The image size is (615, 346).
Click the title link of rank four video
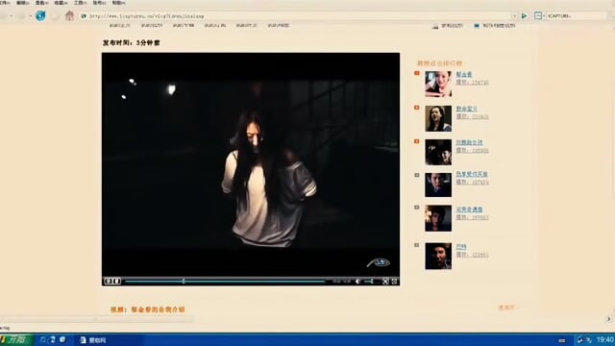click(472, 174)
